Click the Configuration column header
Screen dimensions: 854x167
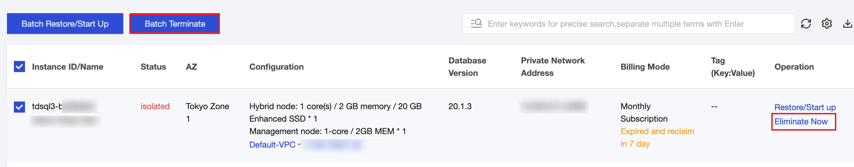(x=276, y=67)
